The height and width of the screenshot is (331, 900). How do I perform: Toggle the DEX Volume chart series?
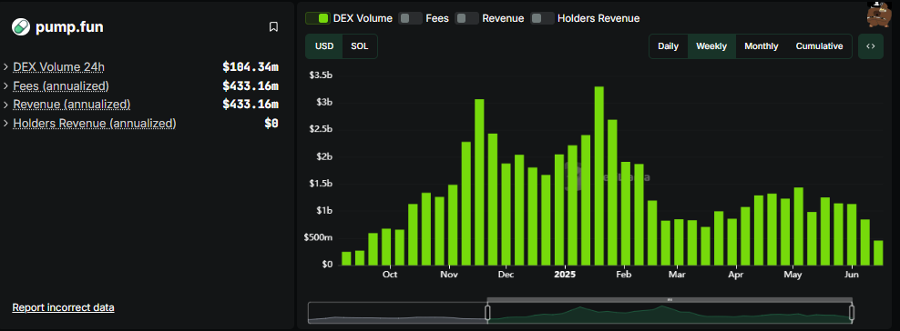coord(317,18)
